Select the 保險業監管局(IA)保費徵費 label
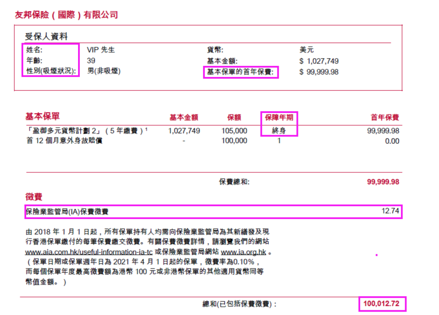This screenshot has height=315, width=439. [67, 211]
